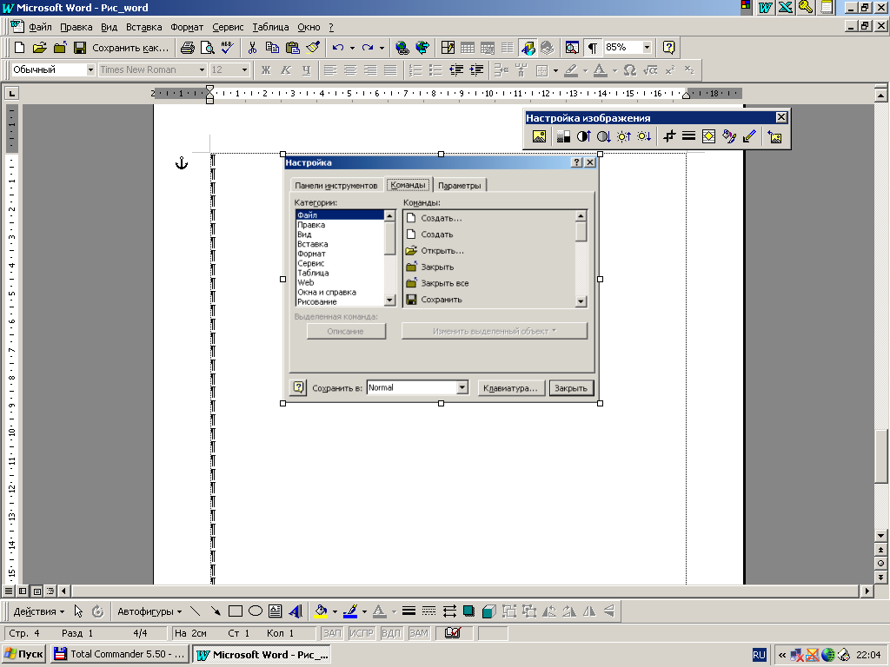This screenshot has height=667, width=890.
Task: Cut selection with scissors icon
Action: pos(253,48)
